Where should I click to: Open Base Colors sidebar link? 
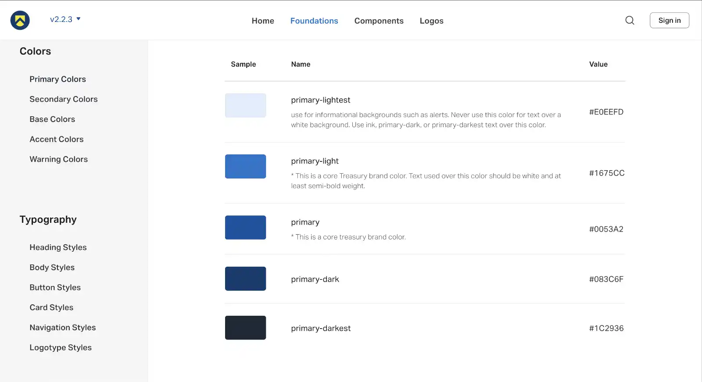52,119
